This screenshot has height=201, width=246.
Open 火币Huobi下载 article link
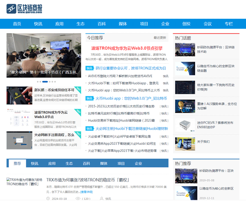(x=123, y=83)
